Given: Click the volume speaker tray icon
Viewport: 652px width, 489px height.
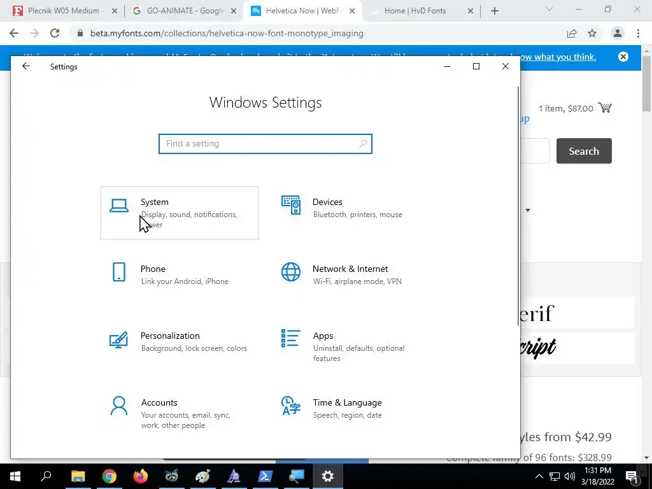Looking at the screenshot, I should (x=570, y=476).
